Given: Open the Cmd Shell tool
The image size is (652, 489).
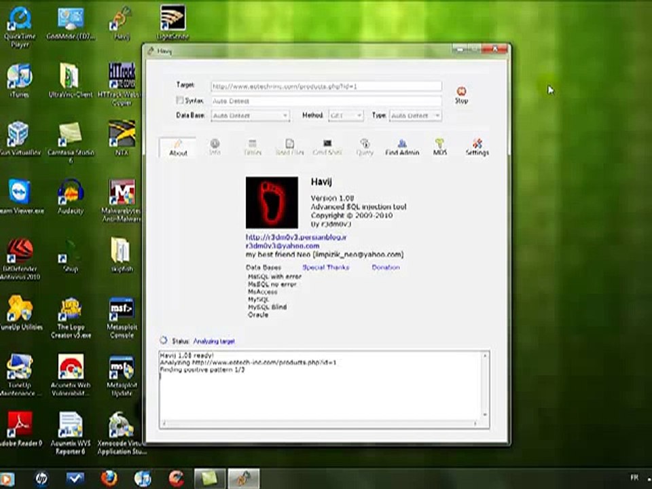Looking at the screenshot, I should (x=327, y=147).
